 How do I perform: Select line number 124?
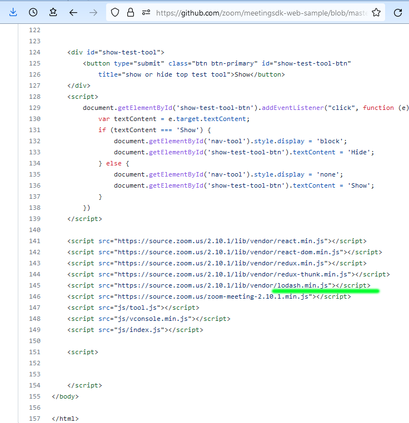point(34,52)
